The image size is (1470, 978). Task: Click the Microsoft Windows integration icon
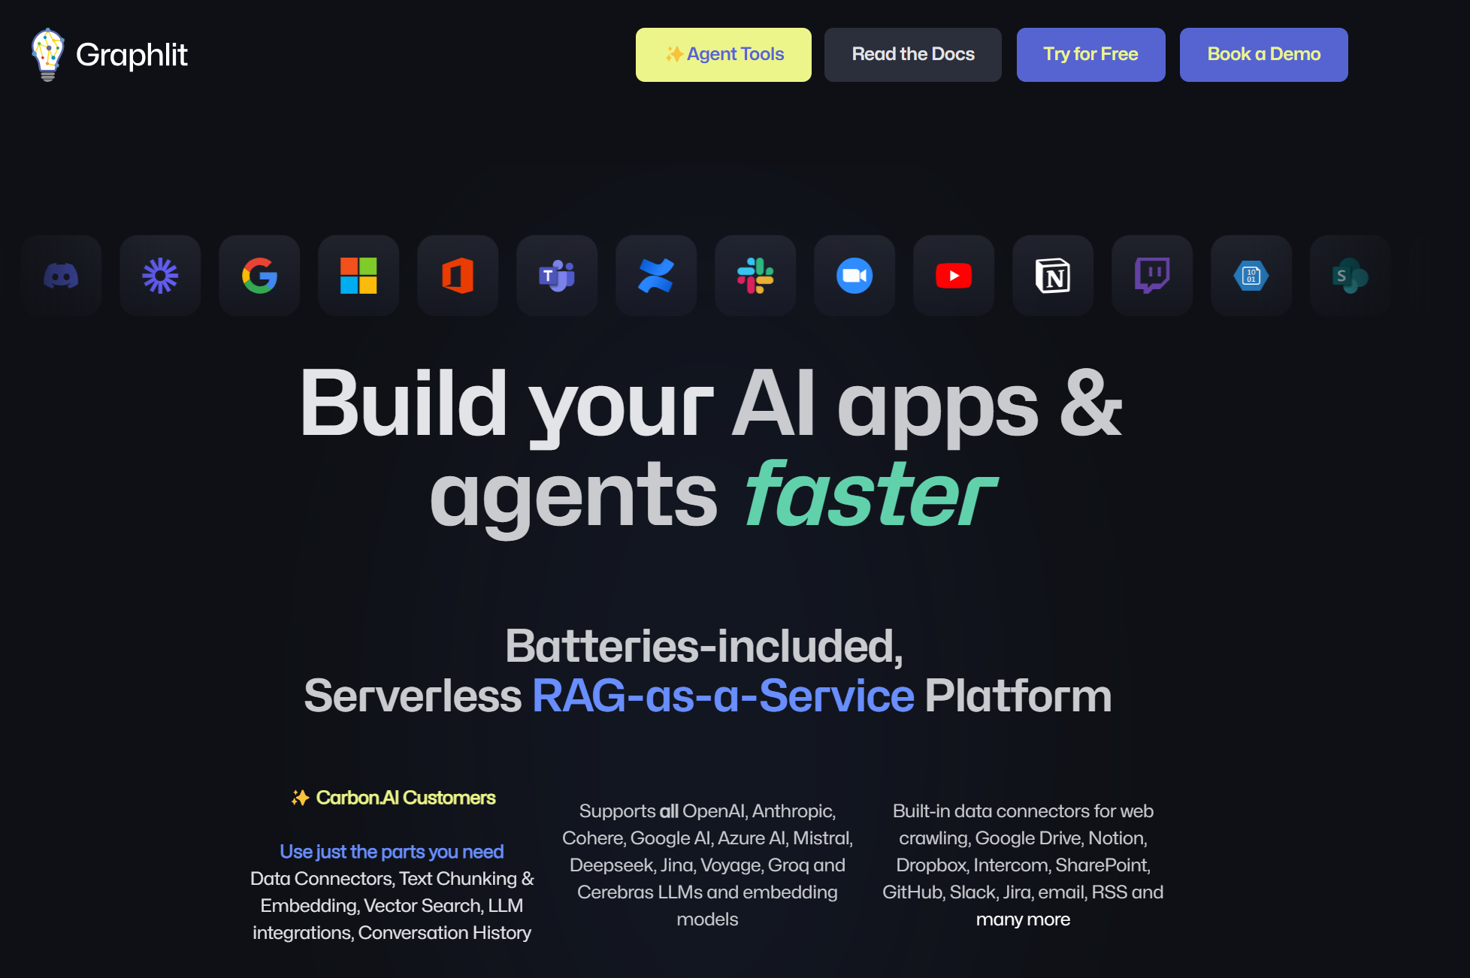point(358,276)
